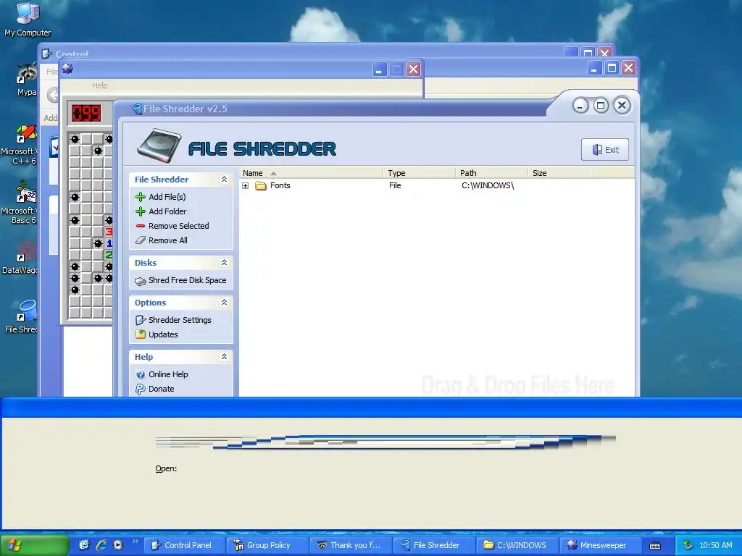Viewport: 742px width, 556px height.
Task: Click the hard drive File Shredder logo
Action: (x=159, y=145)
